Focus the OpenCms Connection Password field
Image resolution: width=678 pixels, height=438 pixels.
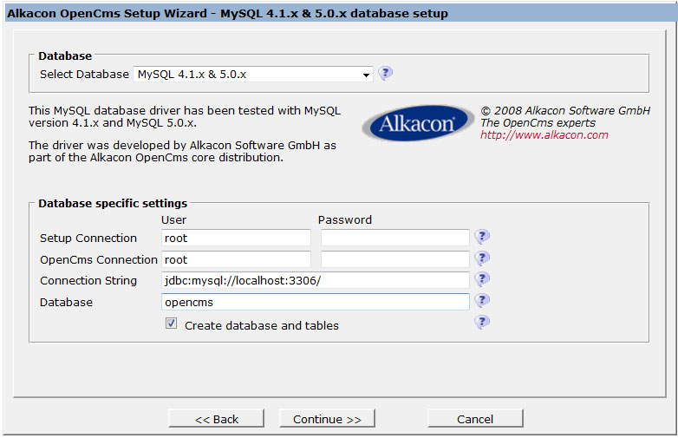coord(394,259)
